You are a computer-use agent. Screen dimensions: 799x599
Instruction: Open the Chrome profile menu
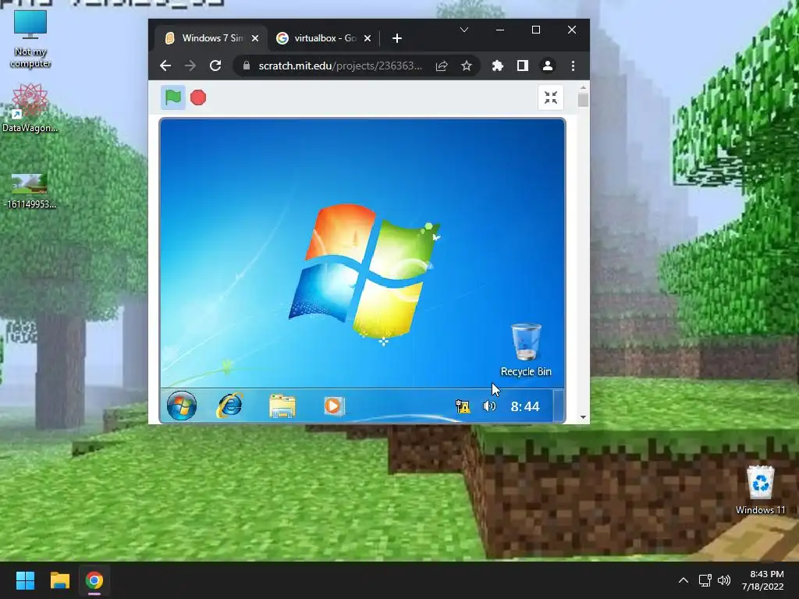548,66
